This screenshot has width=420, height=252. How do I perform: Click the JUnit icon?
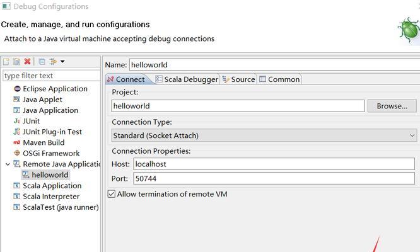click(17, 121)
